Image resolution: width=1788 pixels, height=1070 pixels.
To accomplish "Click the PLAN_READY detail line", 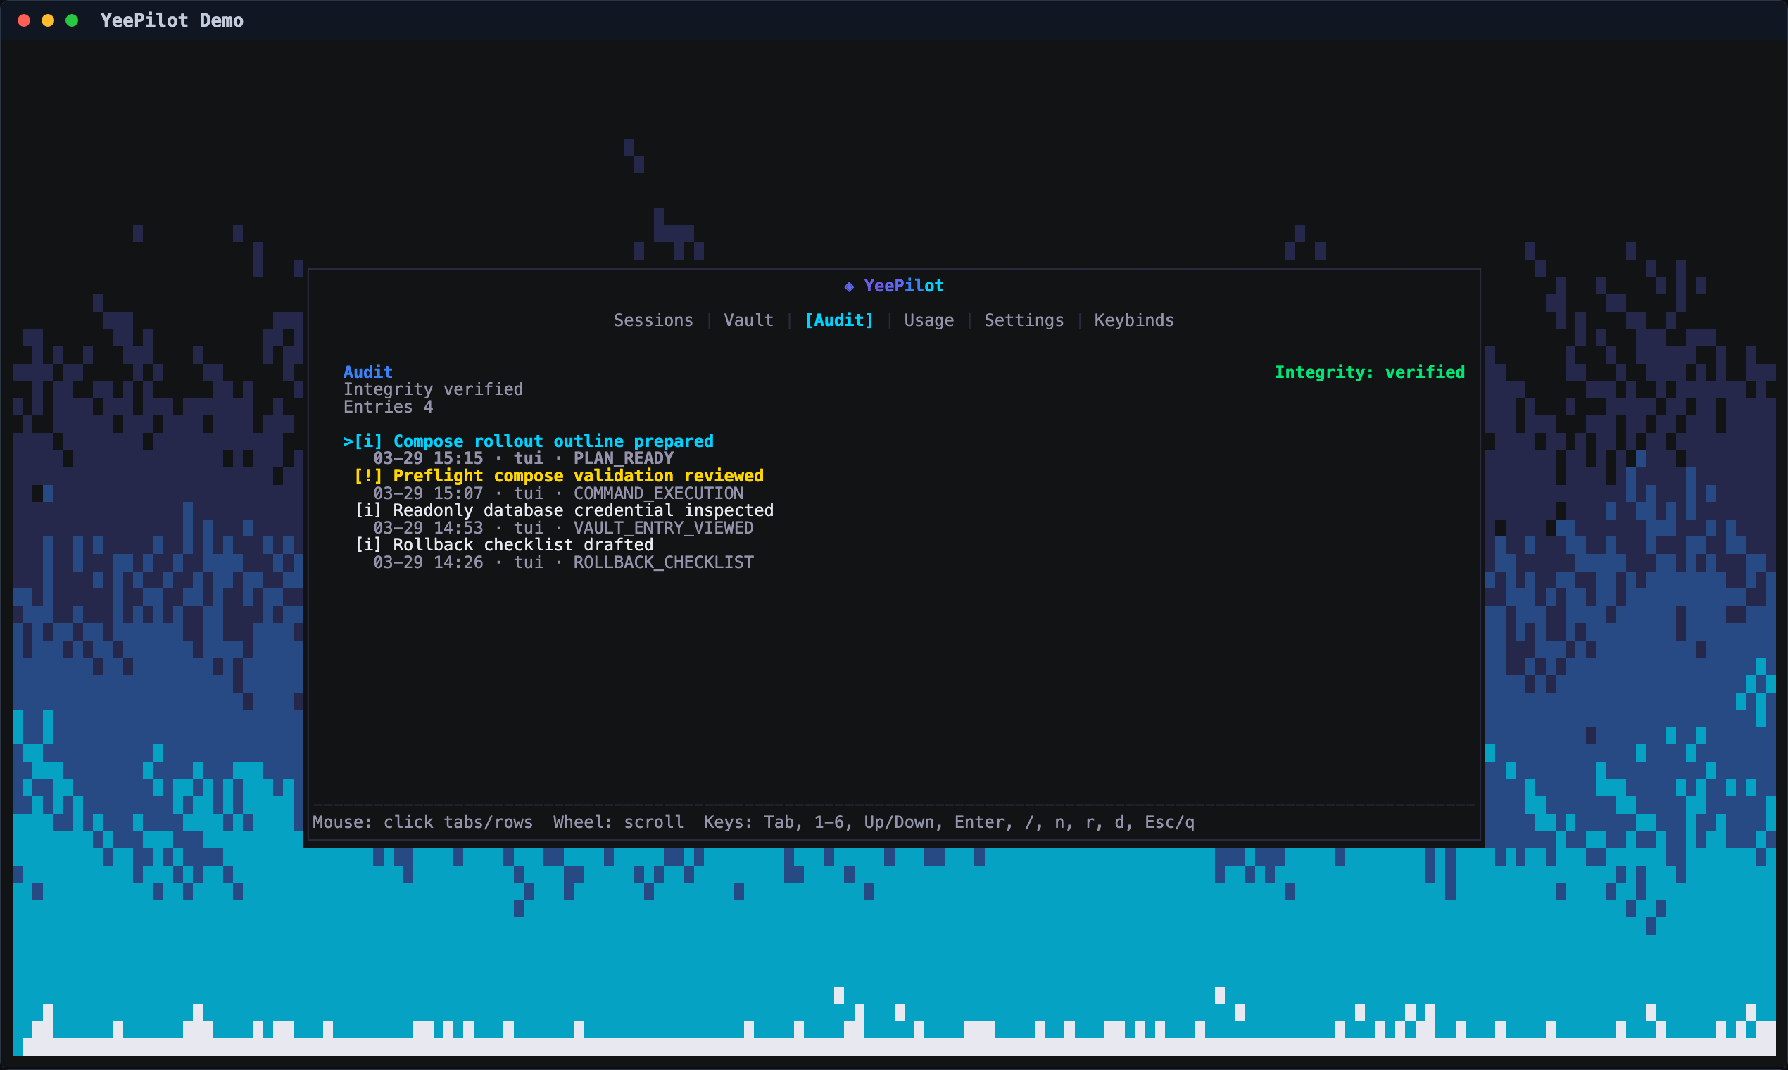I will coord(524,458).
